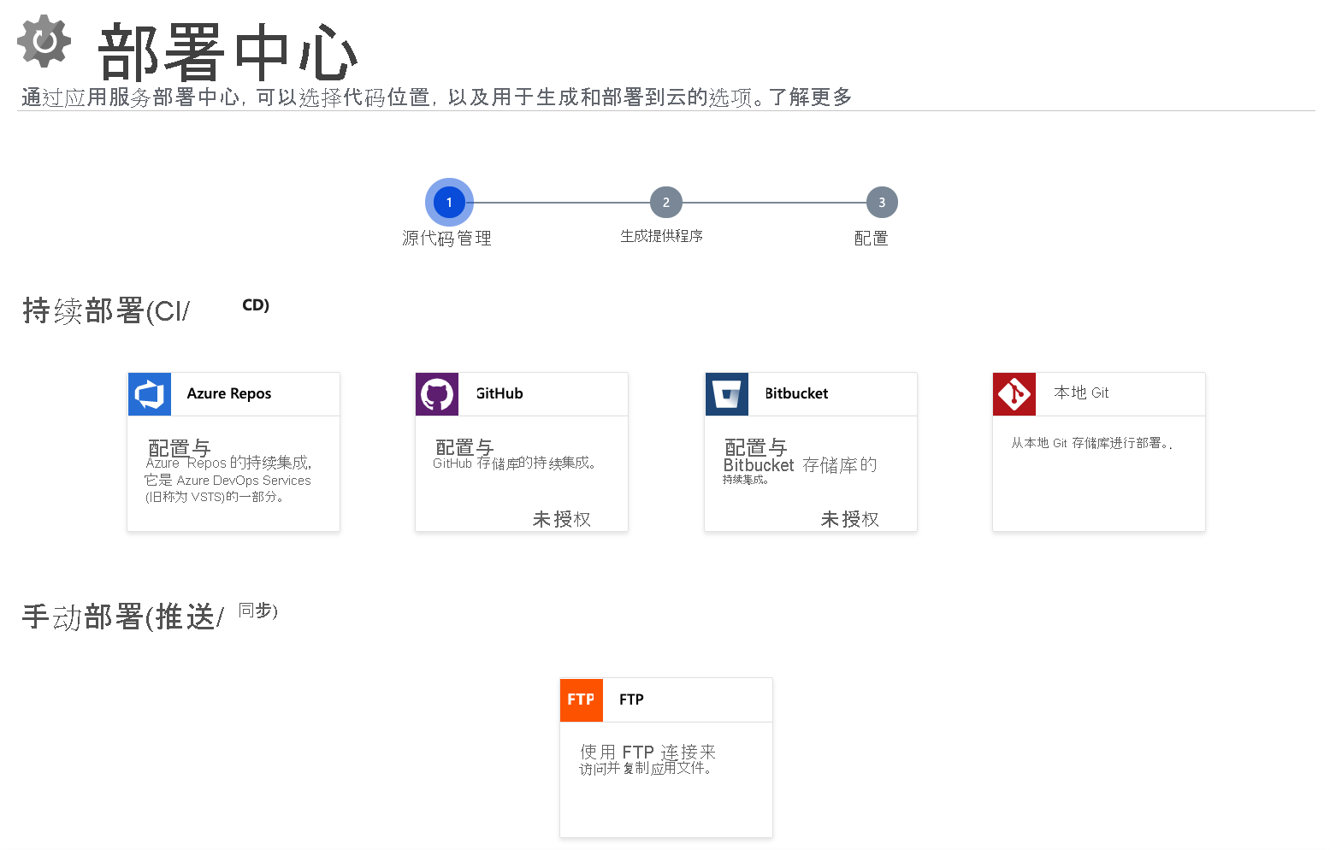Viewport: 1330px width, 850px height.
Task: Open the 了解更多 link
Action: [x=811, y=97]
